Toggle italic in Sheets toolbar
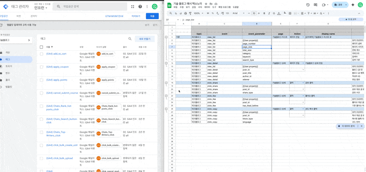Viewport: 366px width, 172px height. pos(269,13)
